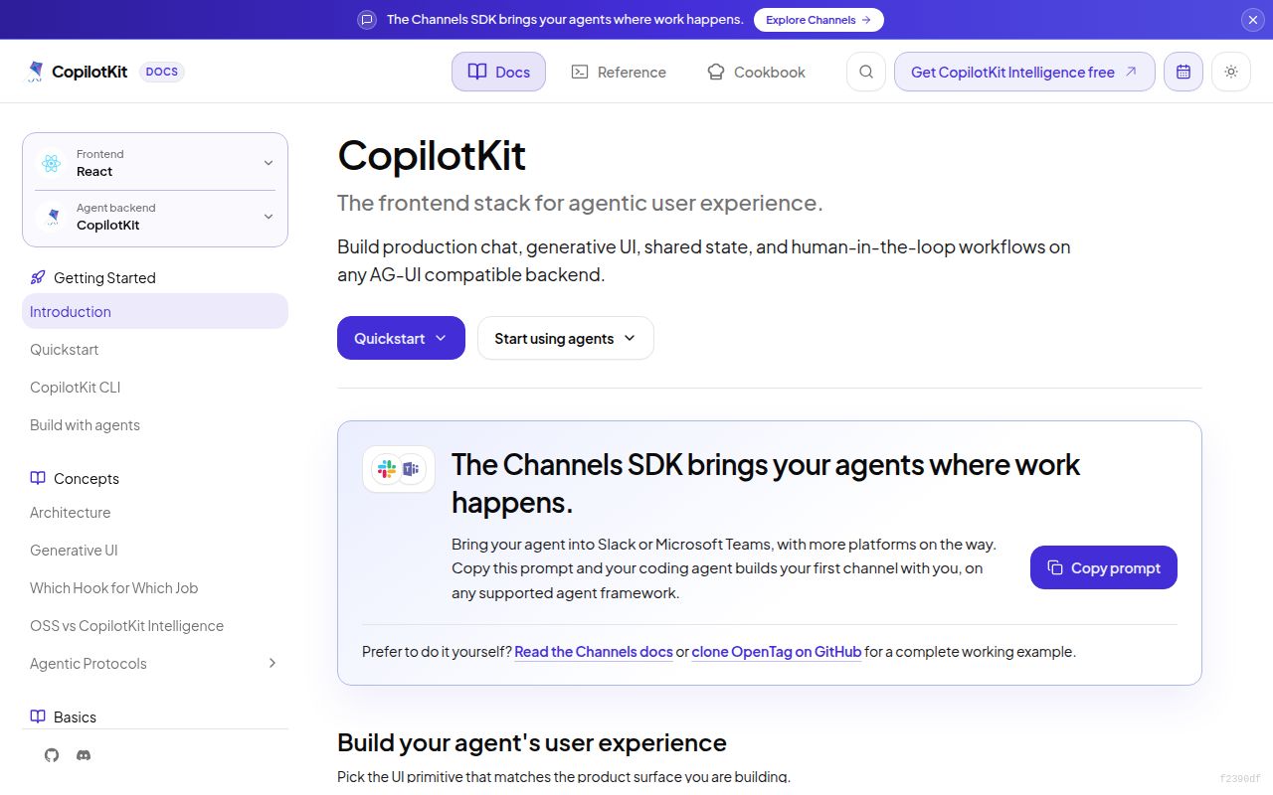The height and width of the screenshot is (795, 1273).
Task: Click the Getting Started rocket icon
Action: tap(38, 278)
